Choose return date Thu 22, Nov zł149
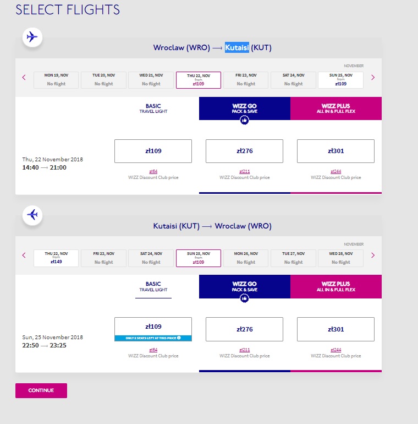This screenshot has width=418, height=424. click(56, 258)
